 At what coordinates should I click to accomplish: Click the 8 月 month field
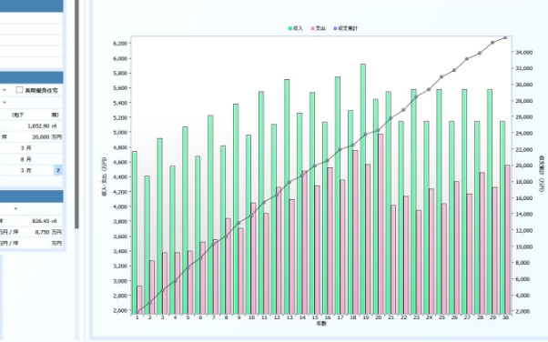pyautogui.click(x=32, y=159)
